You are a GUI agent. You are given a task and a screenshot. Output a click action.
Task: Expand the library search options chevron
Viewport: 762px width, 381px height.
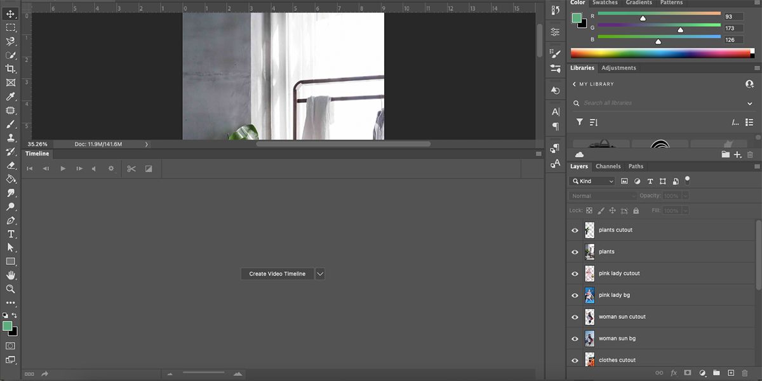point(749,103)
